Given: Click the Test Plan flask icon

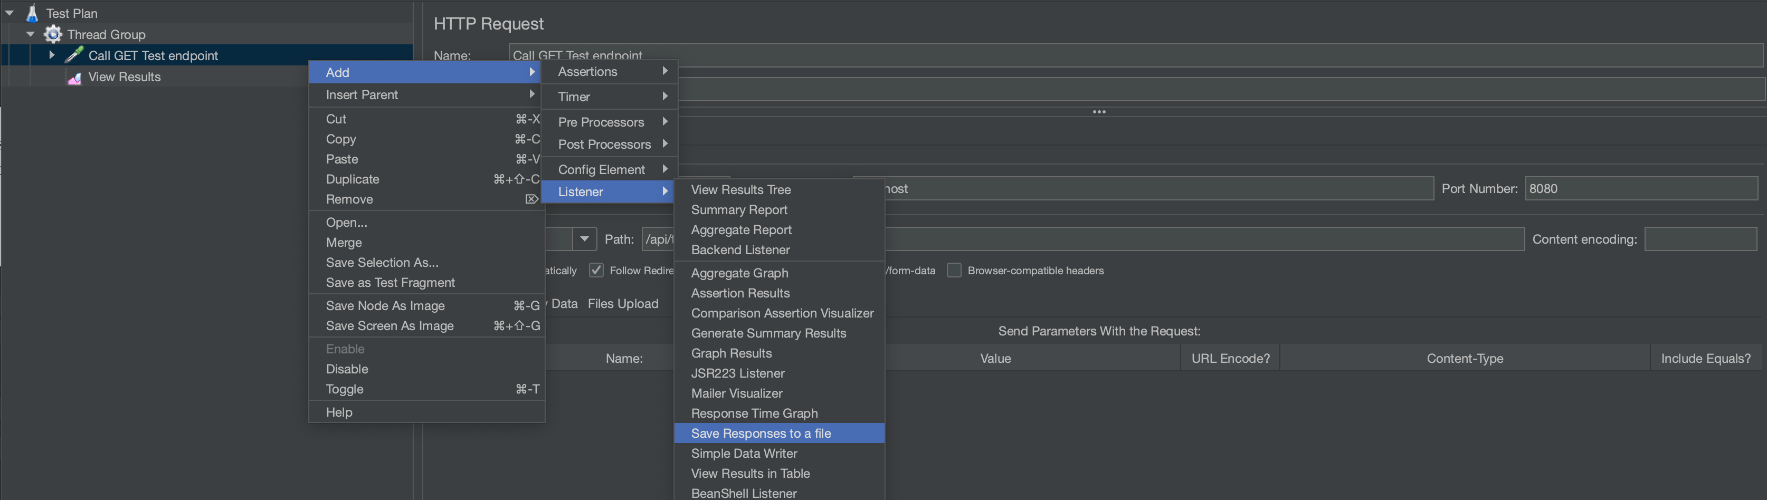Looking at the screenshot, I should point(32,13).
